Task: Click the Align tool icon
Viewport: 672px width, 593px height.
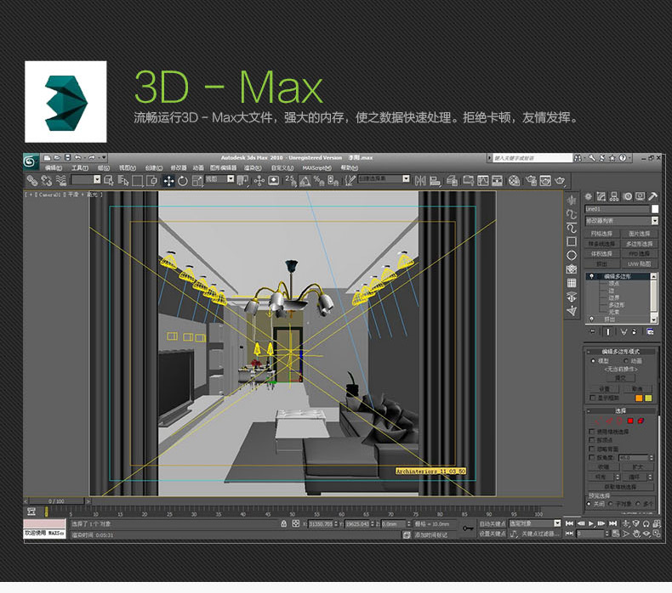Action: point(435,181)
